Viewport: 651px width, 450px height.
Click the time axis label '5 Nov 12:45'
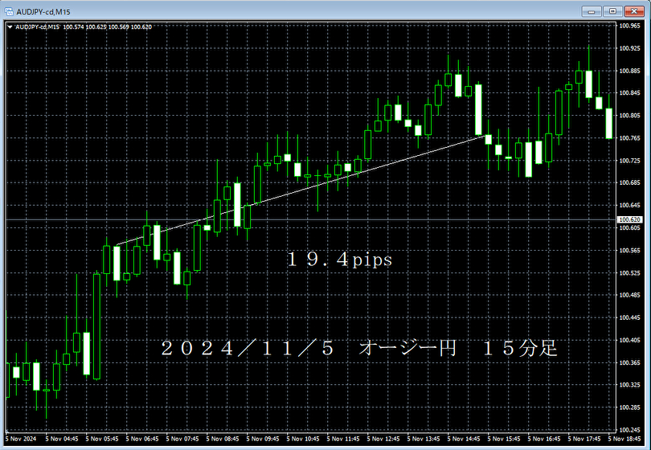pos(383,439)
